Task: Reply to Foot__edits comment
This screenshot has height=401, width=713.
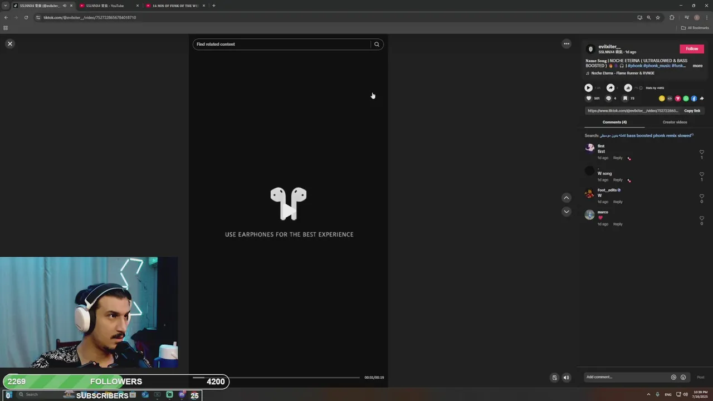Action: [618, 202]
